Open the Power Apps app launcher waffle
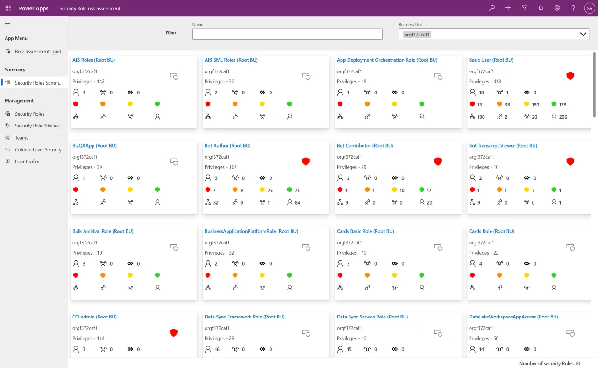The height and width of the screenshot is (368, 598). coord(8,8)
